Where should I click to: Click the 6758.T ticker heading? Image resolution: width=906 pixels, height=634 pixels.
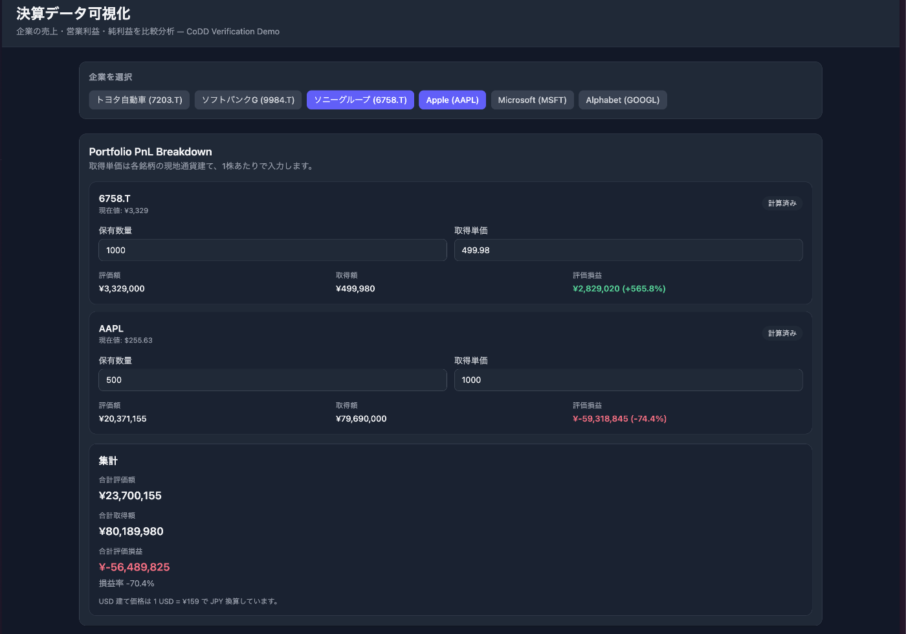(115, 199)
